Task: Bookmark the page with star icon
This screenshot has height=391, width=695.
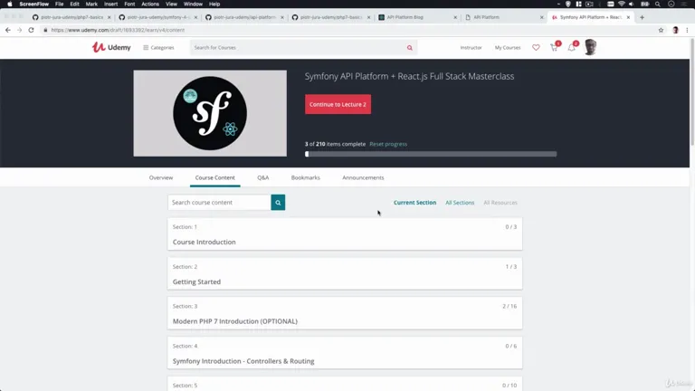Action: (661, 30)
